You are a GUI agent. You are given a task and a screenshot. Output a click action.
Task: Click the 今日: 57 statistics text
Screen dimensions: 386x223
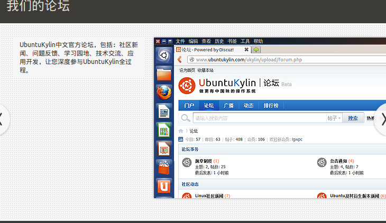point(193,140)
